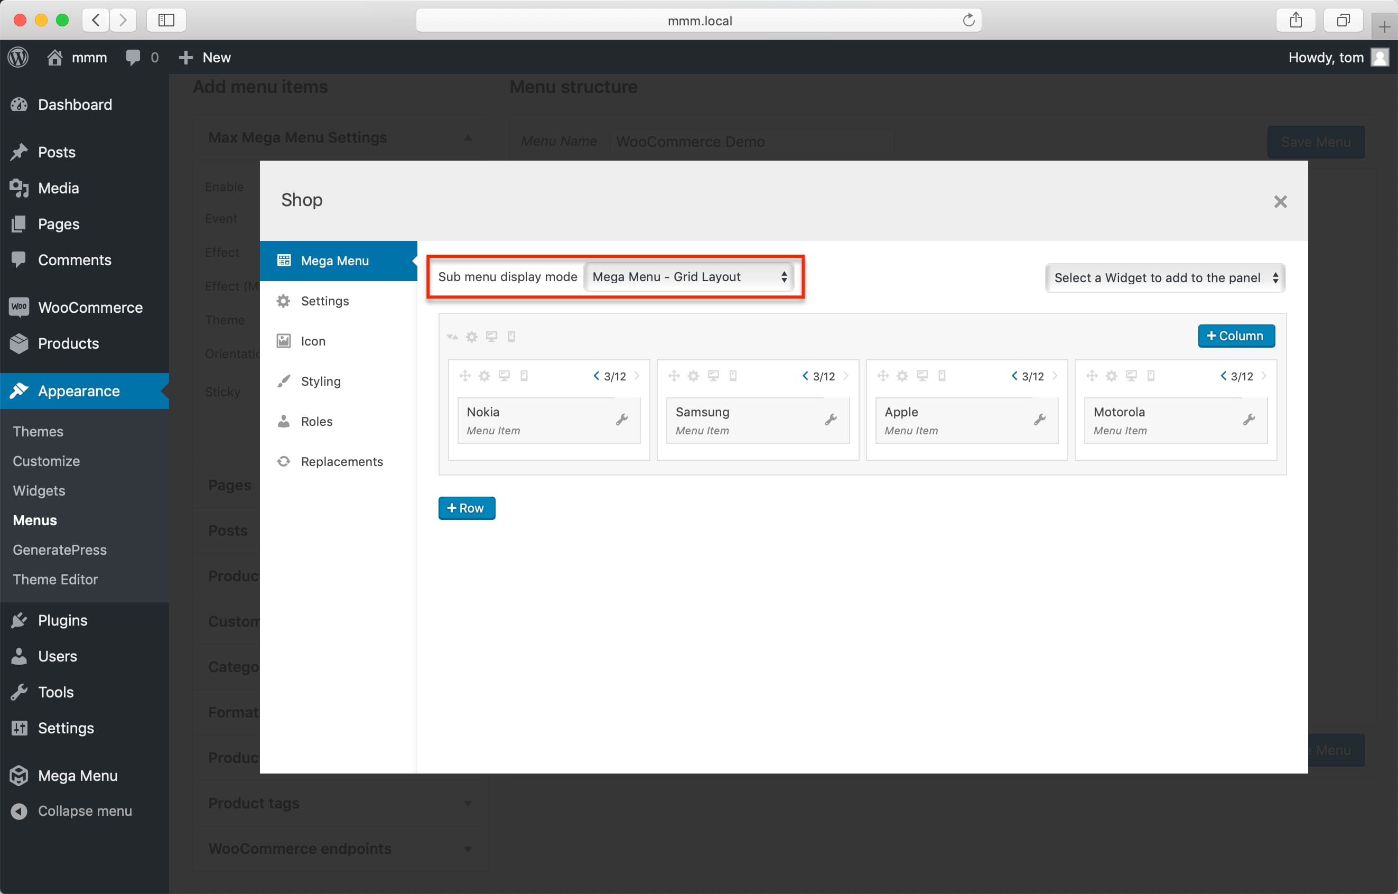Click the Settings gear icon in dialog
The image size is (1398, 894).
pos(284,301)
